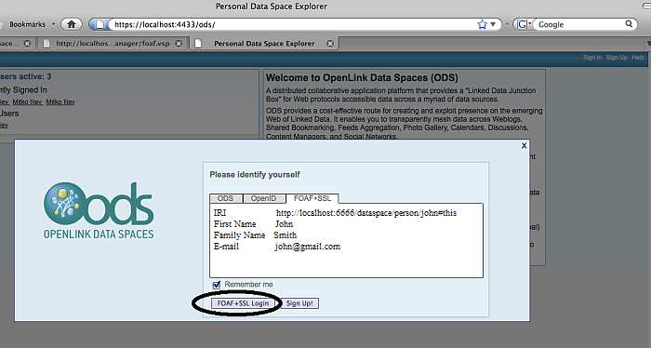Click the Google search magnifier icon
This screenshot has width=651, height=348.
click(x=629, y=24)
